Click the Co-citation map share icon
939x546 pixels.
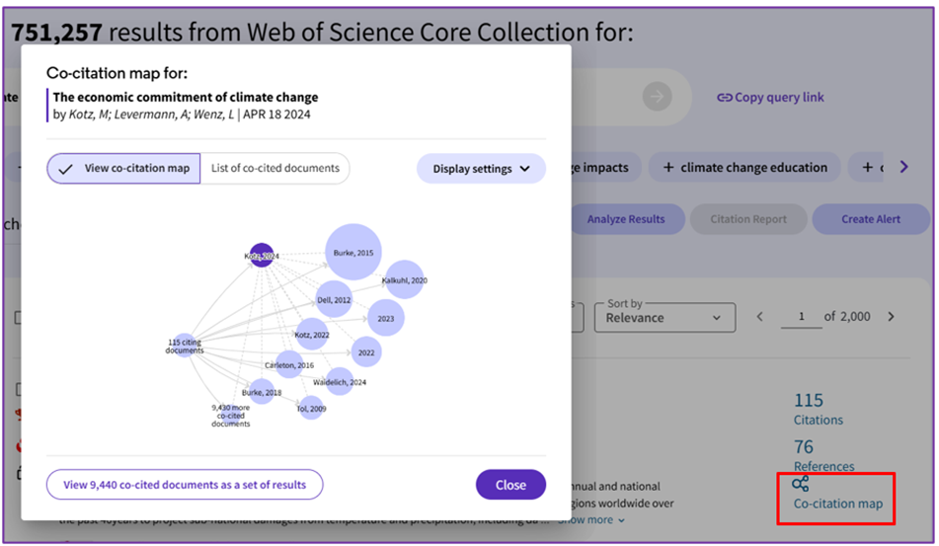tap(801, 484)
